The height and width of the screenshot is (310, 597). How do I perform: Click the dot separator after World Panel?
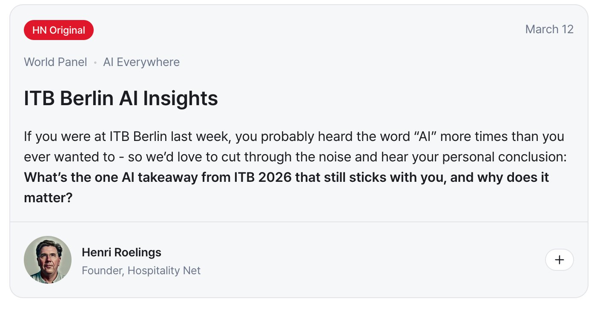[95, 63]
